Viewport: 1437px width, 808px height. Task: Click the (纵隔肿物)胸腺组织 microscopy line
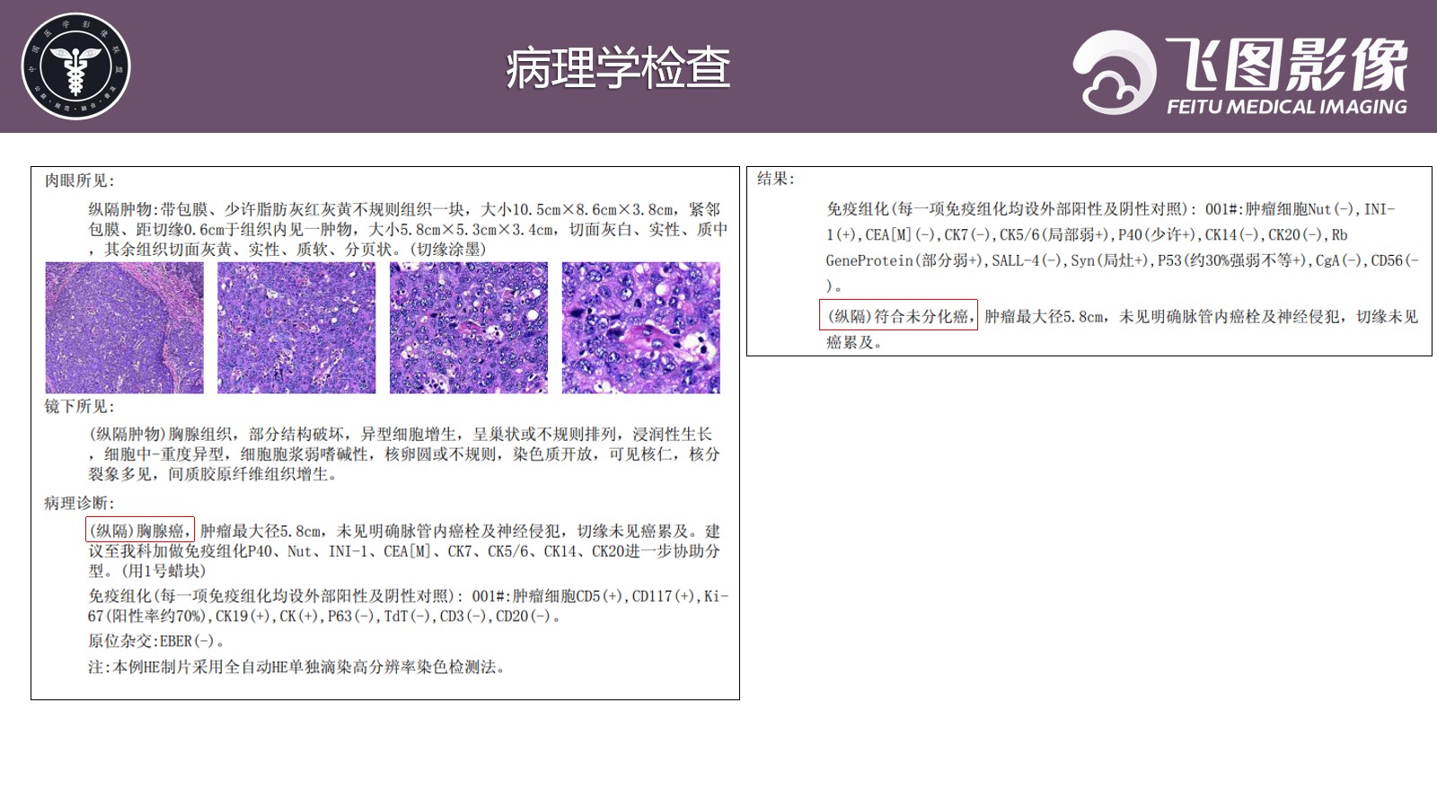click(400, 434)
